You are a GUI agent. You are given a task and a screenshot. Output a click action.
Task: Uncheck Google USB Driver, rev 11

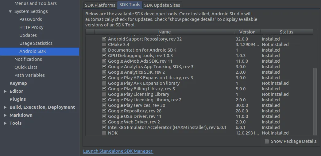[x=104, y=116]
